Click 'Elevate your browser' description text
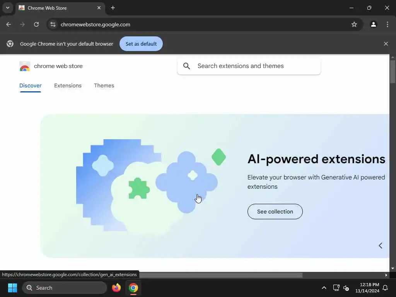 pyautogui.click(x=316, y=182)
